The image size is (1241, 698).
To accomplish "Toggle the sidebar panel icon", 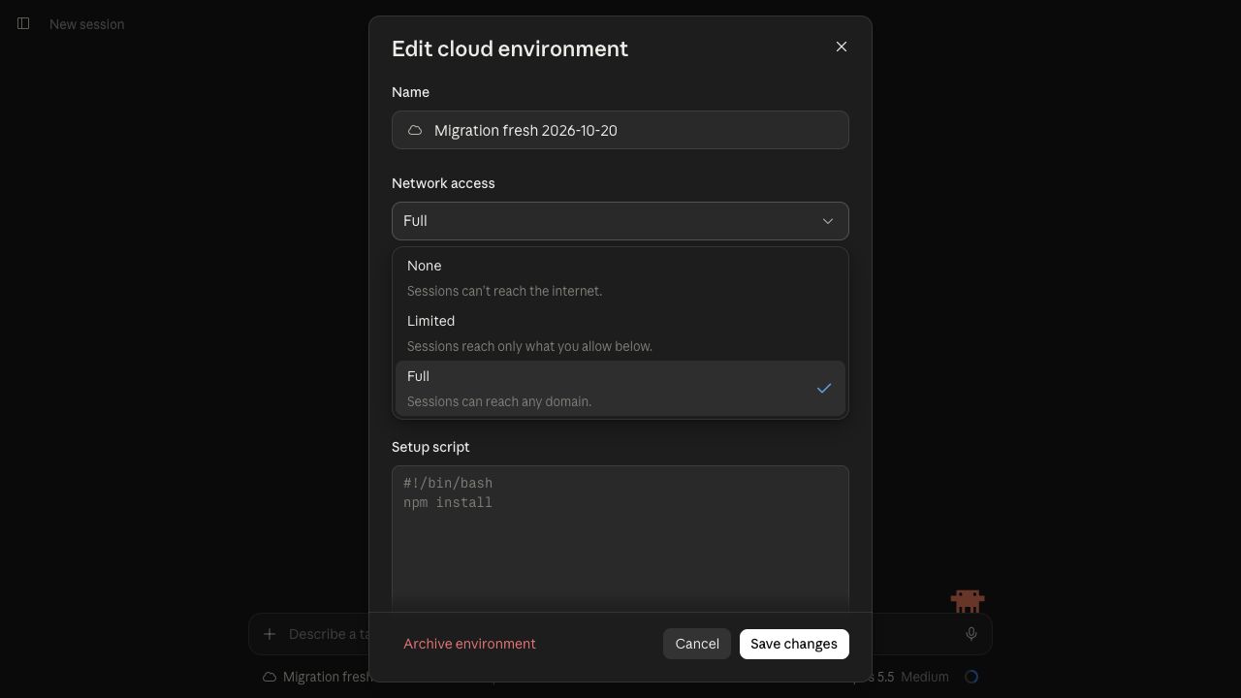I will click(x=23, y=23).
